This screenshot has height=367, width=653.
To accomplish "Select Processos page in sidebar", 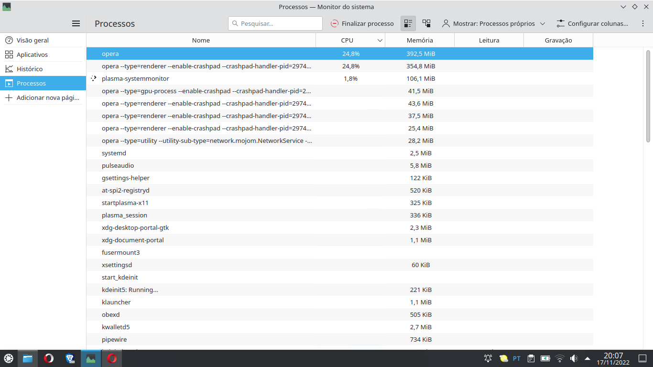I will click(43, 83).
